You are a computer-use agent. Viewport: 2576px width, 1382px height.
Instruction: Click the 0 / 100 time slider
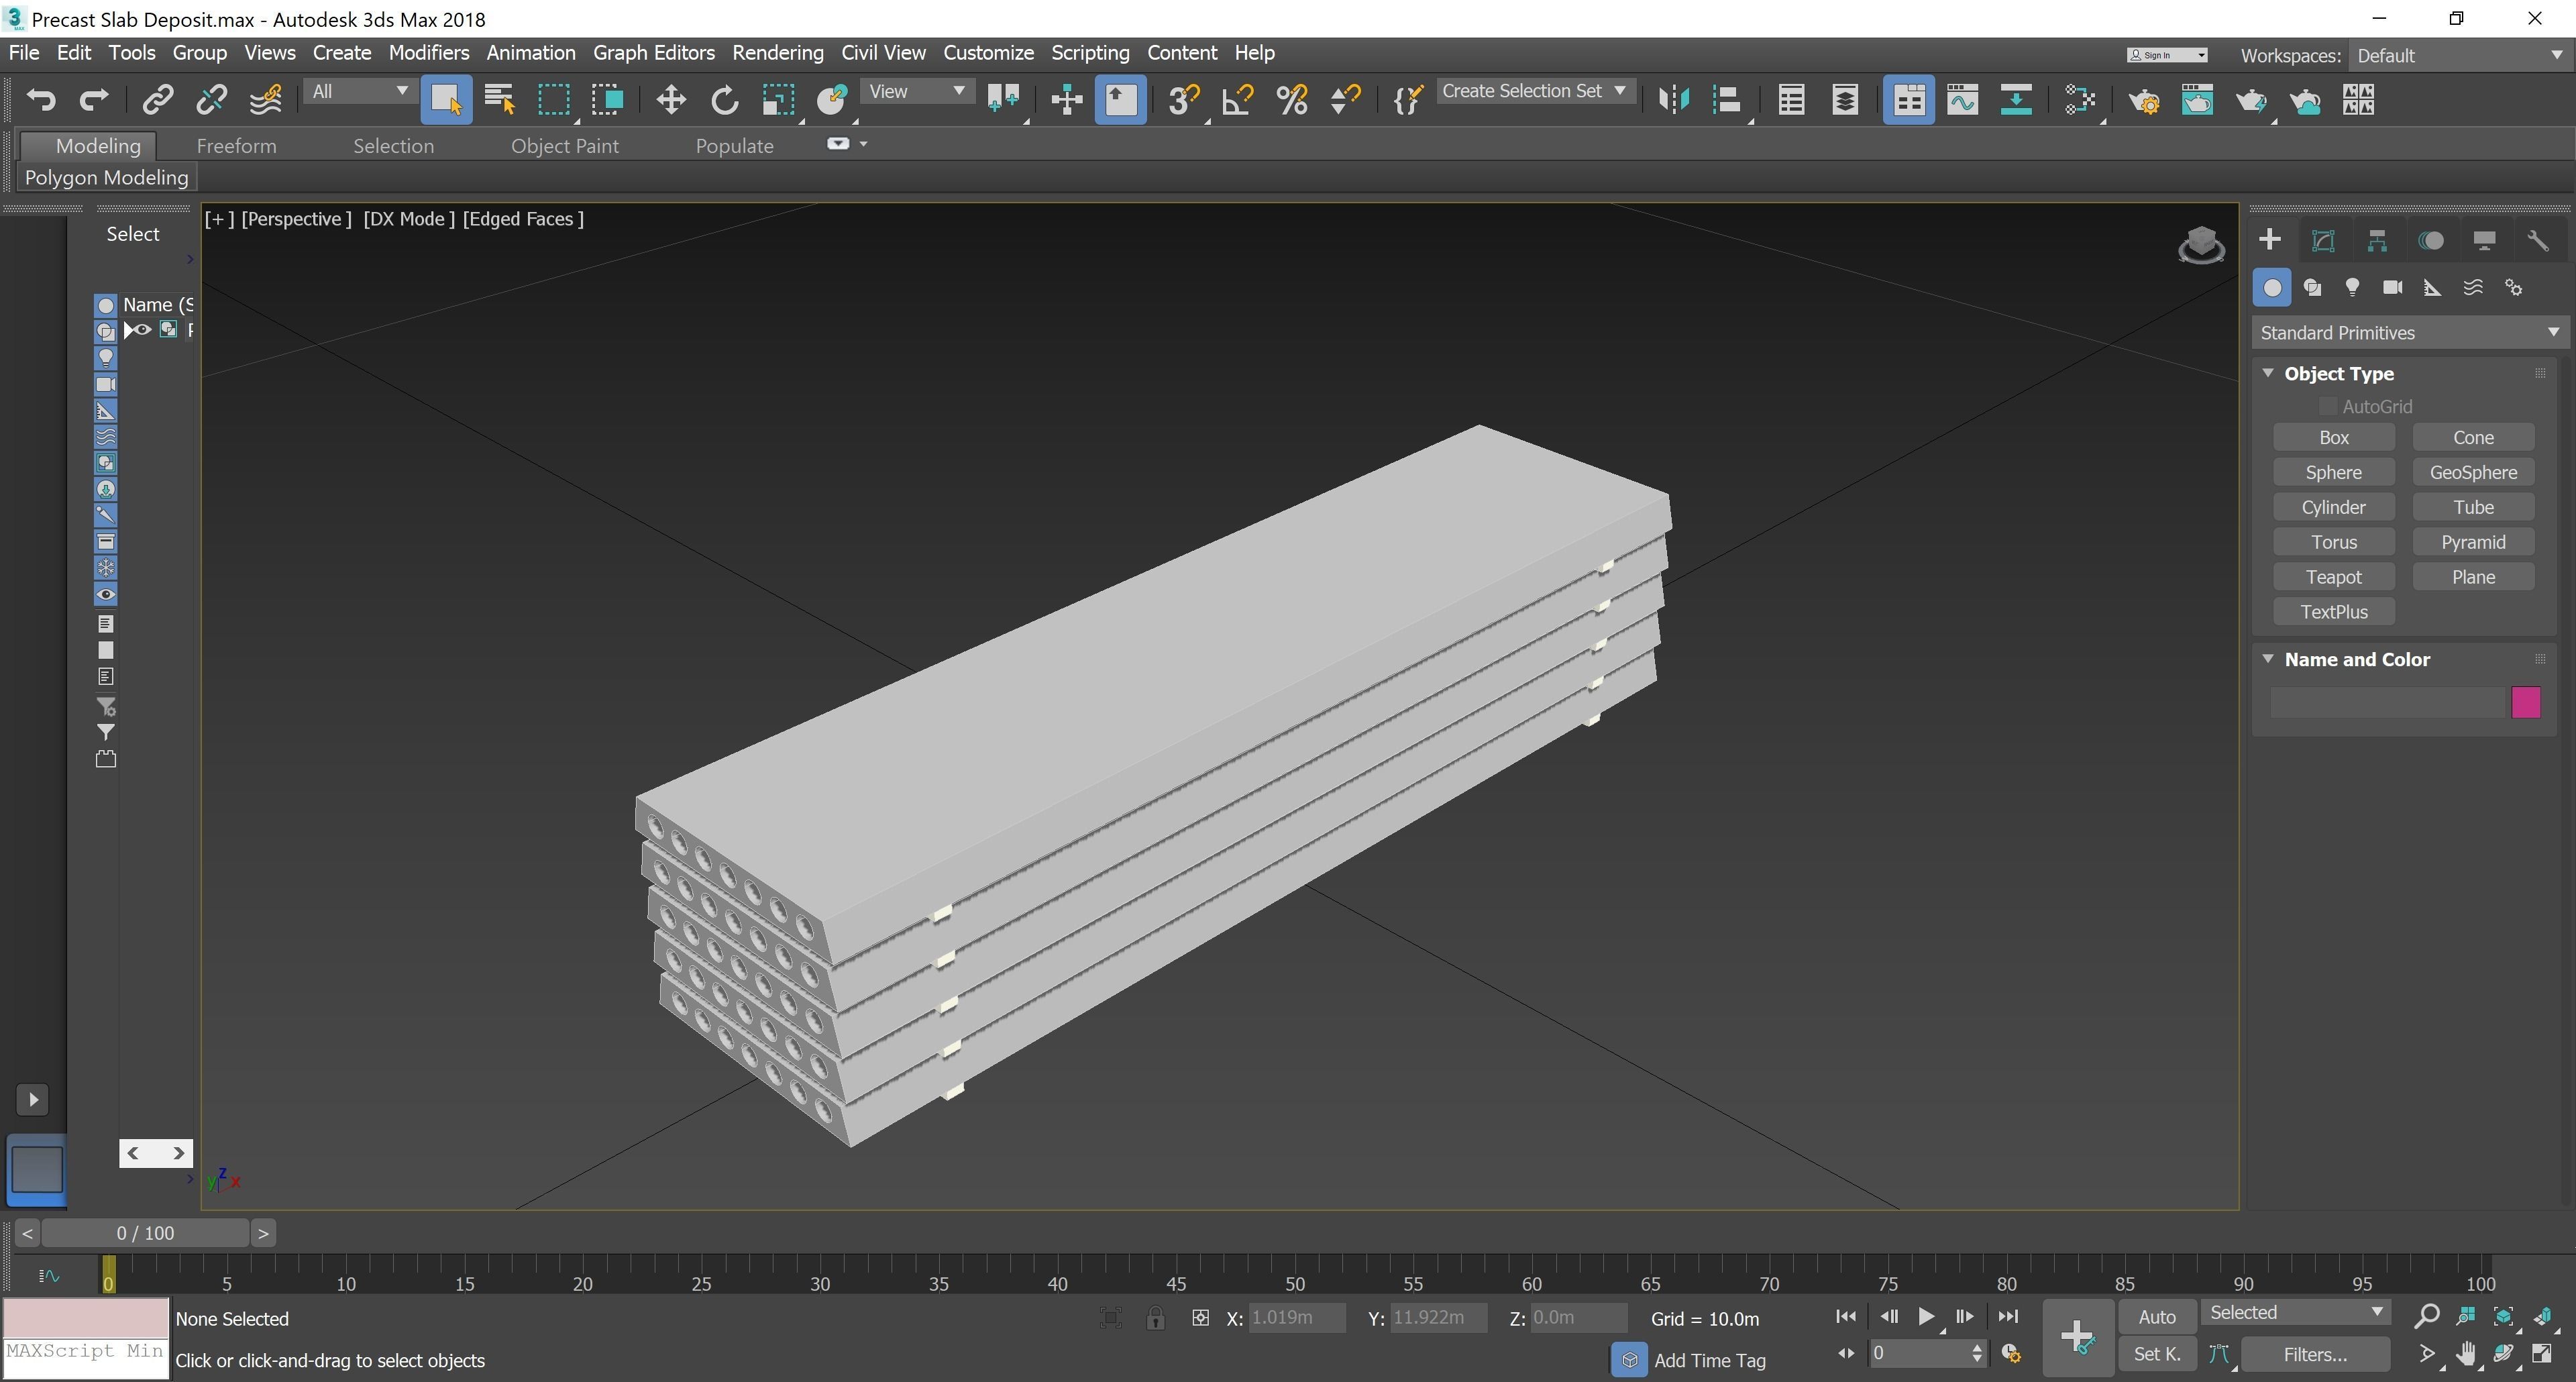click(x=145, y=1233)
